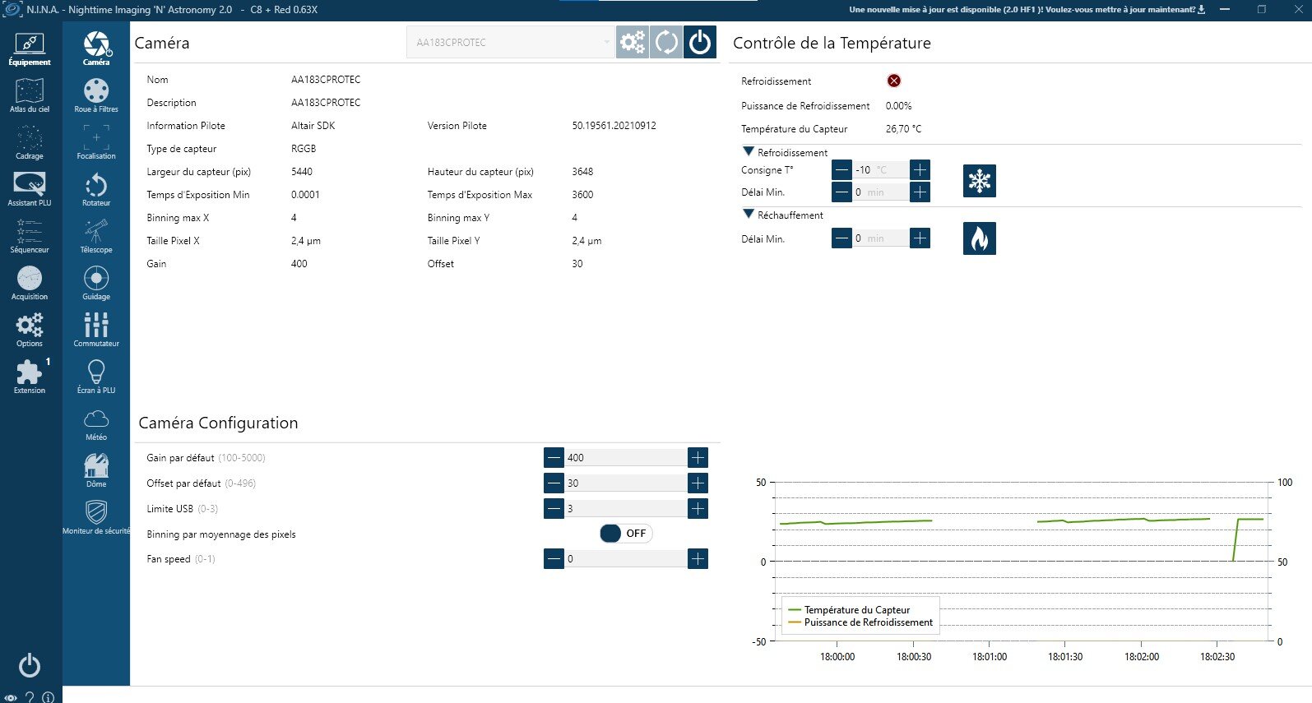Rescan devices with the refresh icon
The image size is (1312, 703).
(x=666, y=42)
